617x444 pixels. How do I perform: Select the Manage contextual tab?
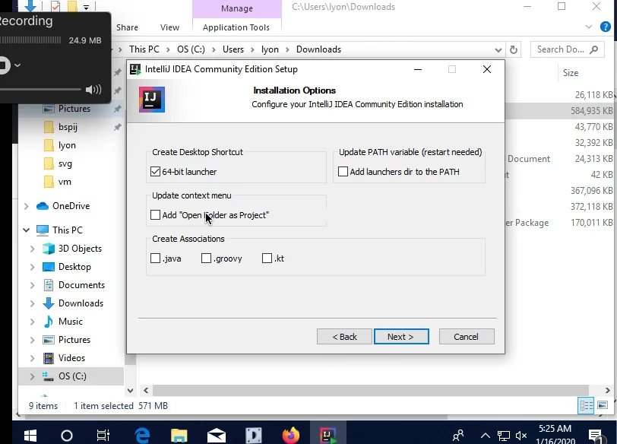pos(237,8)
